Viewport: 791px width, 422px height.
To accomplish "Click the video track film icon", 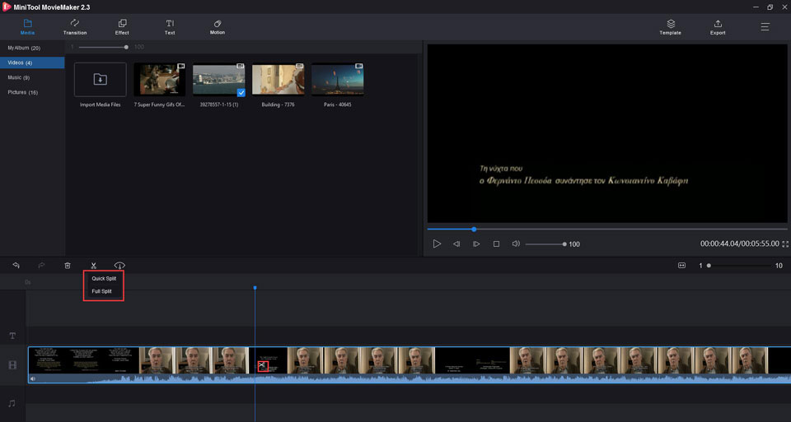I will [x=12, y=365].
